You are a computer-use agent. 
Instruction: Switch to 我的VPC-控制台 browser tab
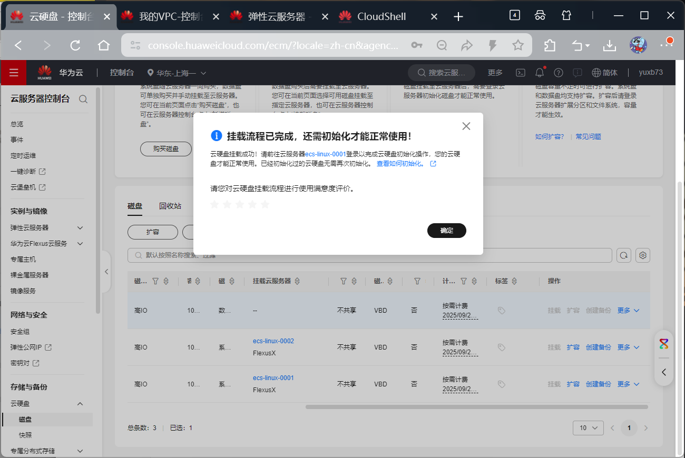170,17
